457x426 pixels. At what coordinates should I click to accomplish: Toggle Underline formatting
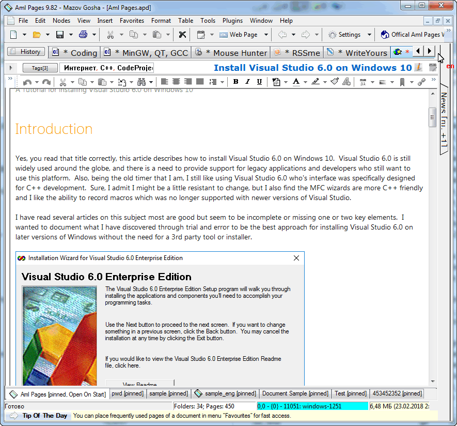tap(259, 82)
